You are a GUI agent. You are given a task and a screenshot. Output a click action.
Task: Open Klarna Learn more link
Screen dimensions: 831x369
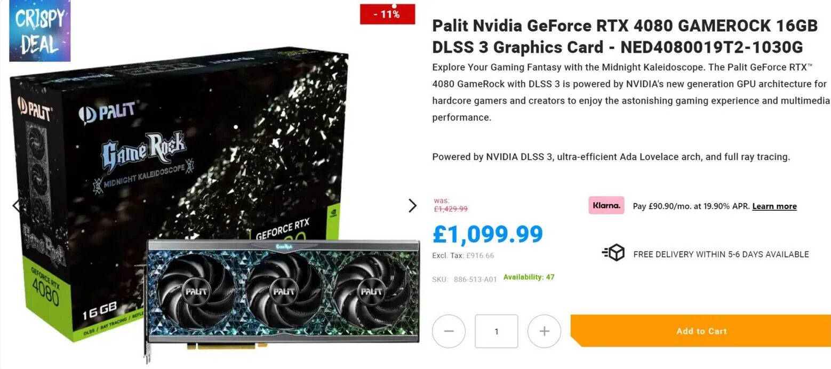tap(774, 206)
